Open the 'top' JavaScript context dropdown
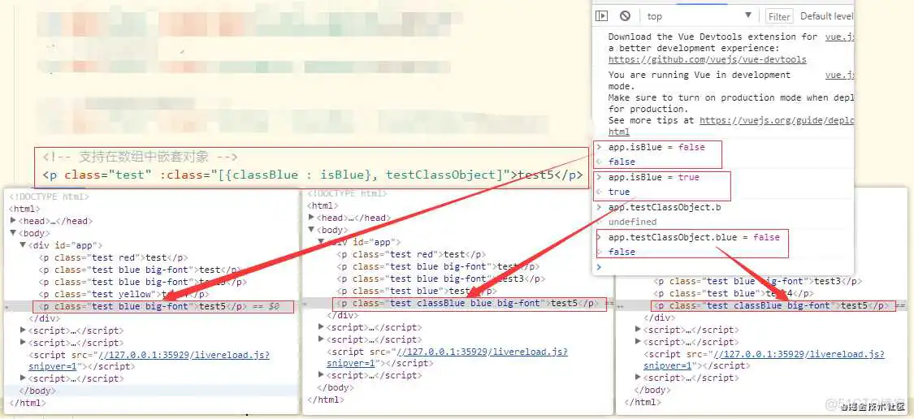Viewport: 914px width, 419px height. click(699, 16)
